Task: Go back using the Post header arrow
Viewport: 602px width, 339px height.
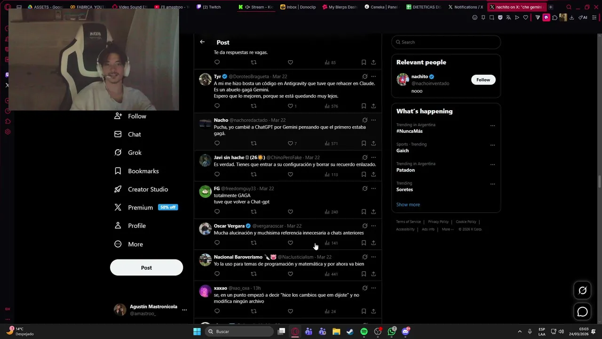Action: tap(202, 42)
